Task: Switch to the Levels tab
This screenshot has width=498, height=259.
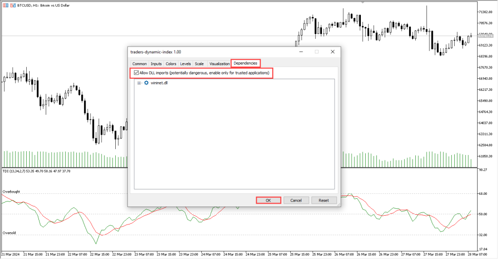Action: click(185, 64)
